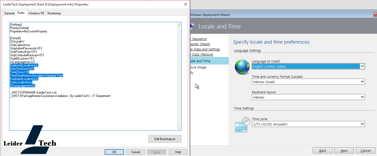Click the Priority=Default line
This screenshot has width=377, height=156.
pyautogui.click(x=19, y=28)
